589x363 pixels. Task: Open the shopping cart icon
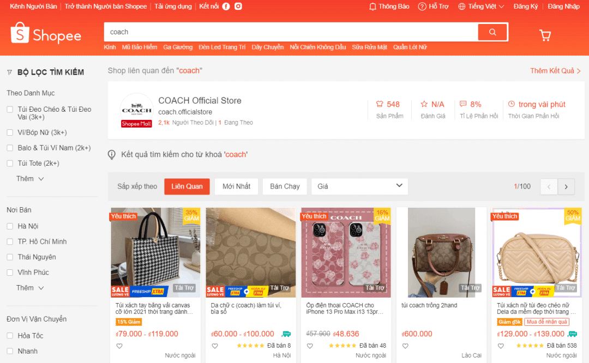coord(545,34)
